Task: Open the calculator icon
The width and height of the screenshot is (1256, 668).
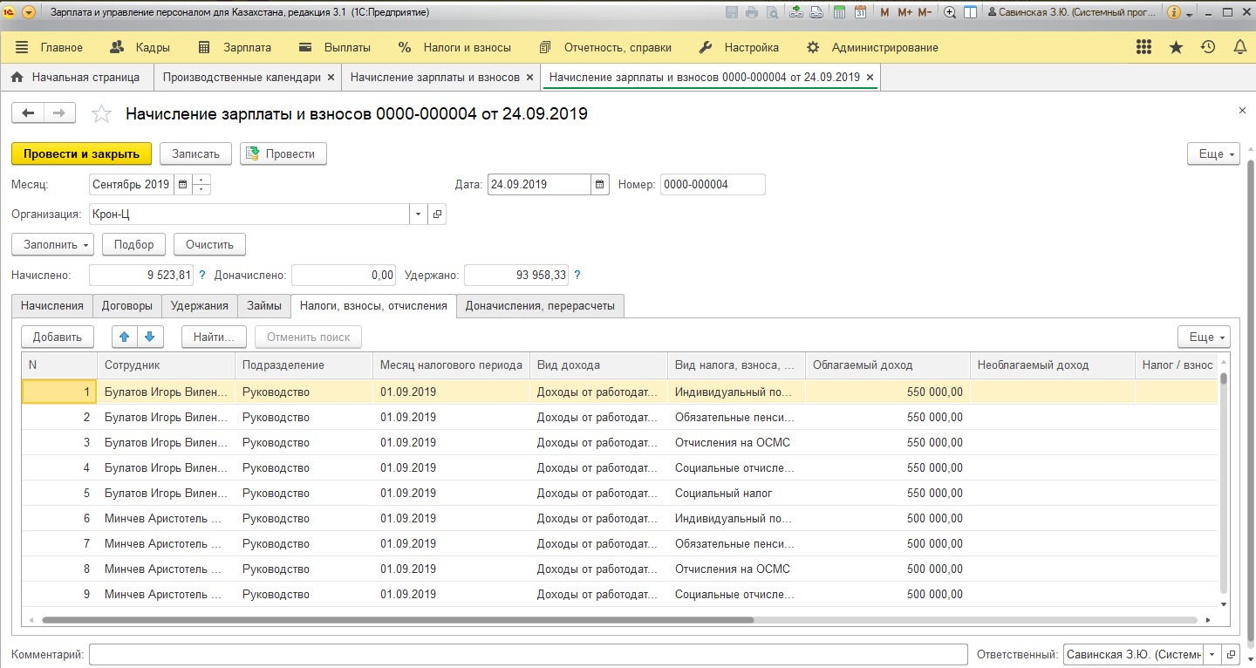Action: coord(839,12)
